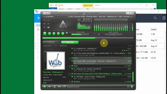167x94 pixels.
Task: Click the R button beside the volume bar
Action: (x=99, y=34)
